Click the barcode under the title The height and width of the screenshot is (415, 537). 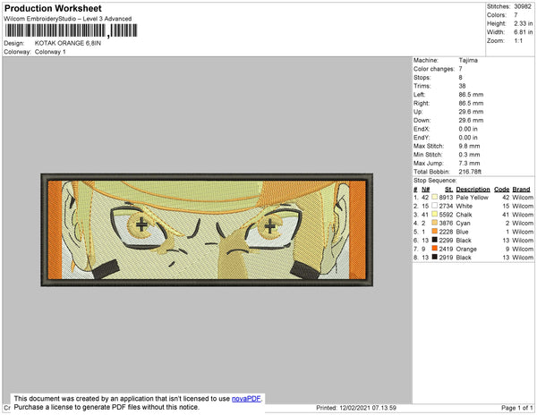71,30
